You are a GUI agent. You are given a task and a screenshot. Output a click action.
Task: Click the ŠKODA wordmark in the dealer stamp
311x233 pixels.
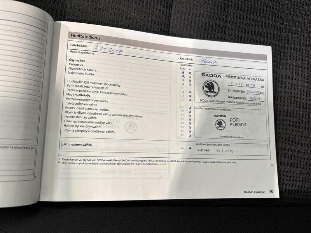(220, 115)
